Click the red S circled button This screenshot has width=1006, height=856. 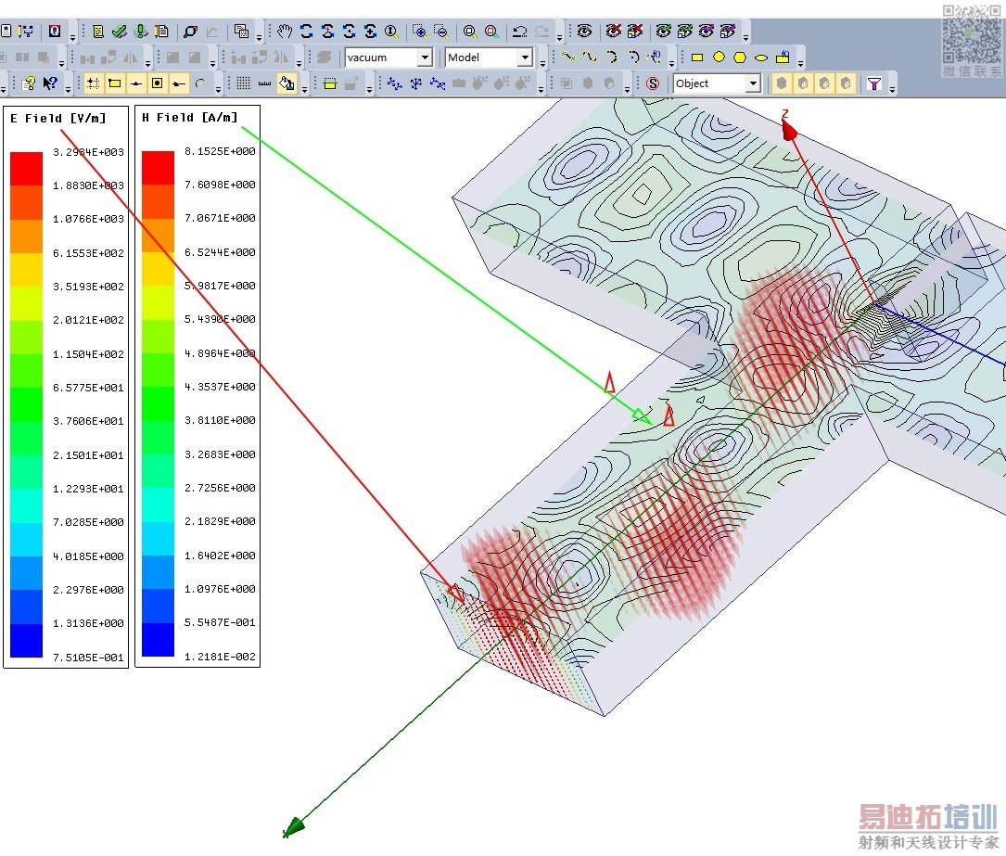(653, 83)
